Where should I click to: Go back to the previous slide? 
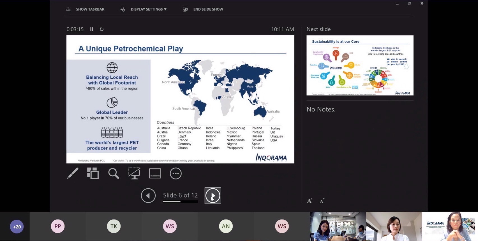coord(148,195)
